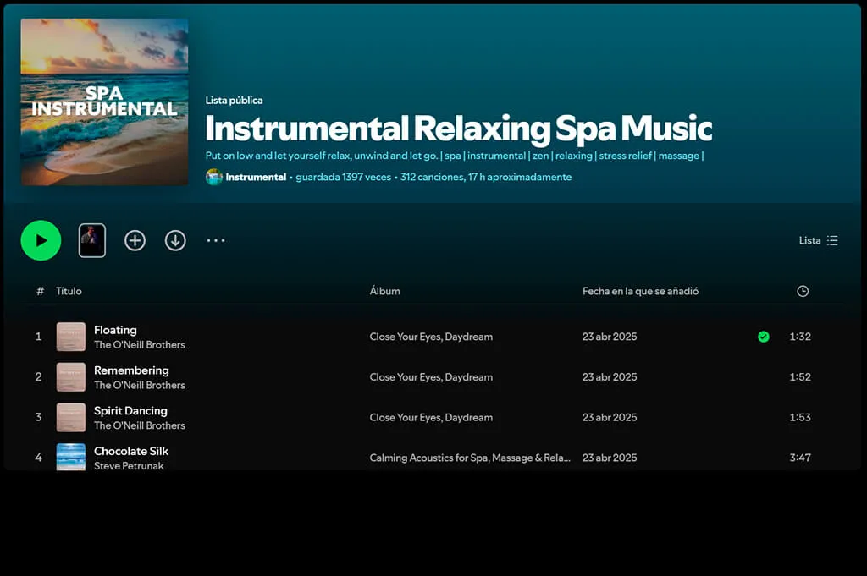Click the playlist description text
The image size is (867, 576).
click(x=455, y=156)
